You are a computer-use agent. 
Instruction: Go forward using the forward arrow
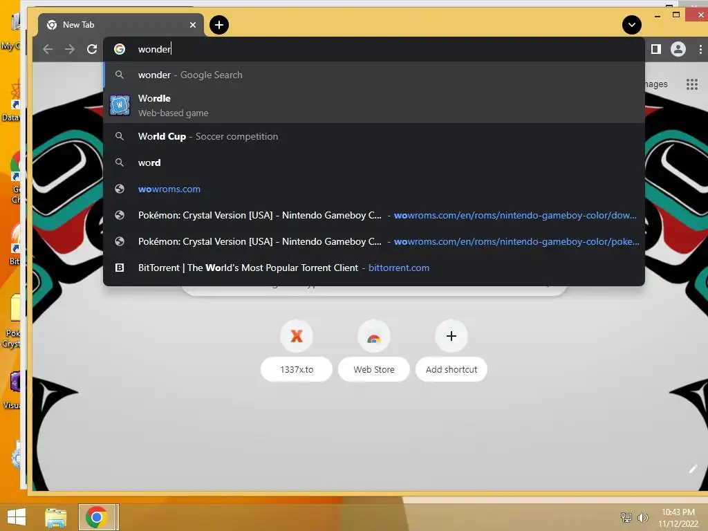70,49
